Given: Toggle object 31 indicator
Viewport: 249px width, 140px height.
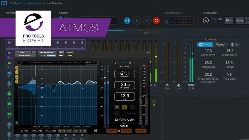Looking at the screenshot, I should click(9, 73).
